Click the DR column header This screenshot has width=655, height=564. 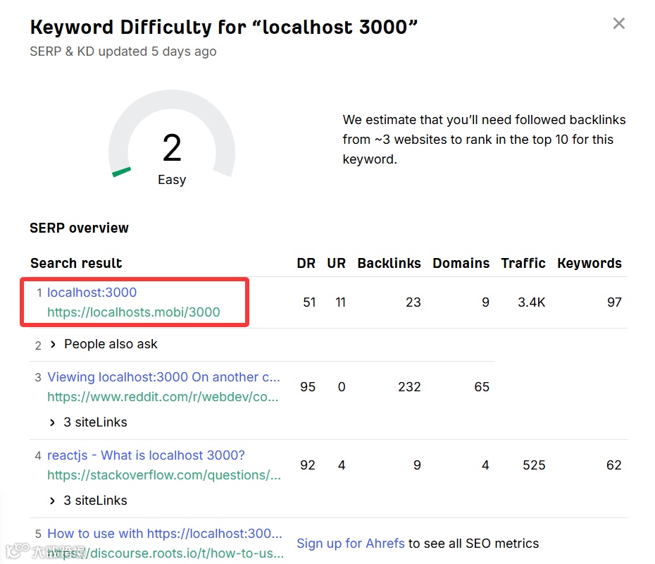(306, 264)
